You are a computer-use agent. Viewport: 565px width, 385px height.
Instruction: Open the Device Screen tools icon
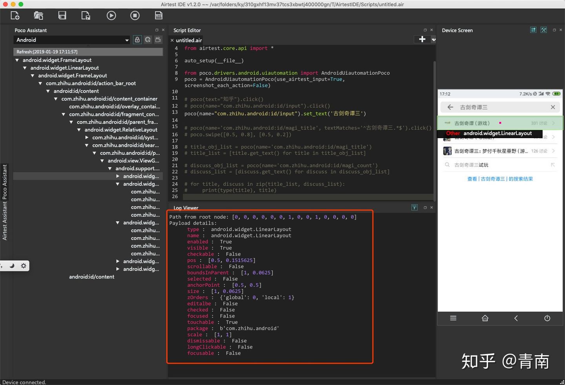coord(544,30)
